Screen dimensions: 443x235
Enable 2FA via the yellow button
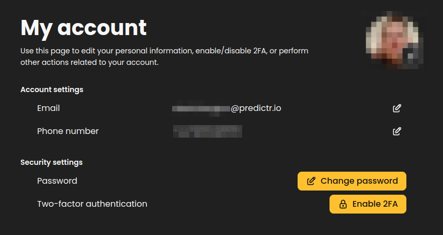368,204
